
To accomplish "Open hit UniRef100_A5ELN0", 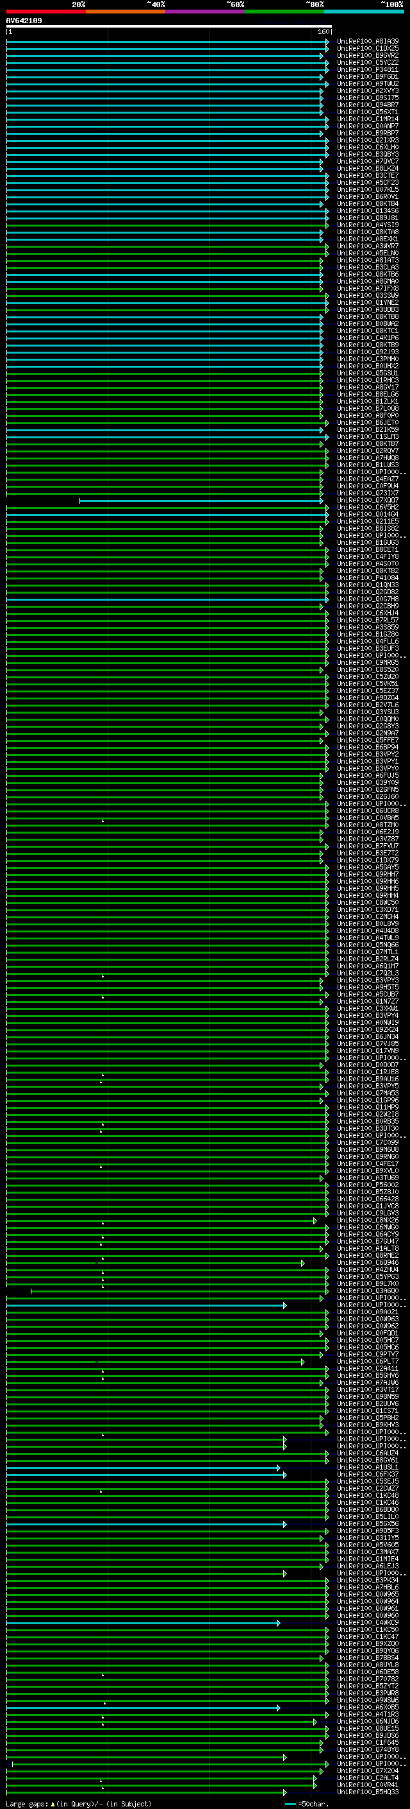I will pyautogui.click(x=368, y=253).
